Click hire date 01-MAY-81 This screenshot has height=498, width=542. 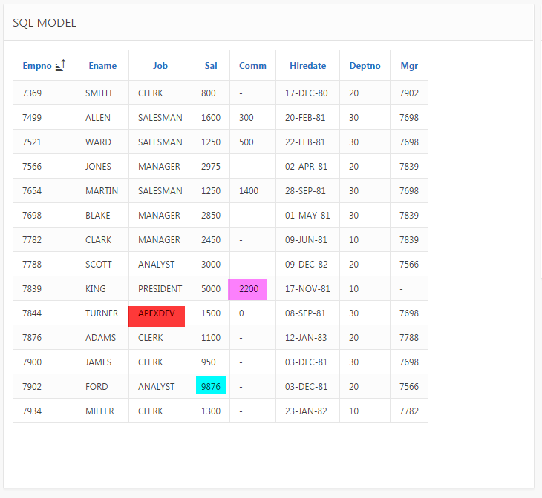tap(307, 216)
